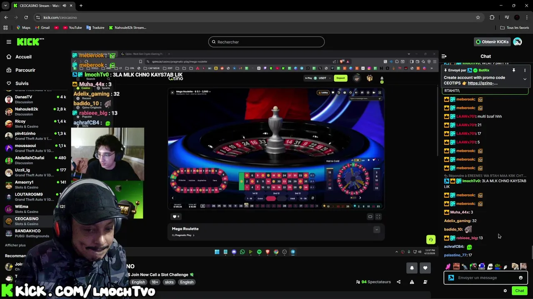This screenshot has height=299, width=533.
Task: Open the Chrome three-dot menu
Action: 527,17
